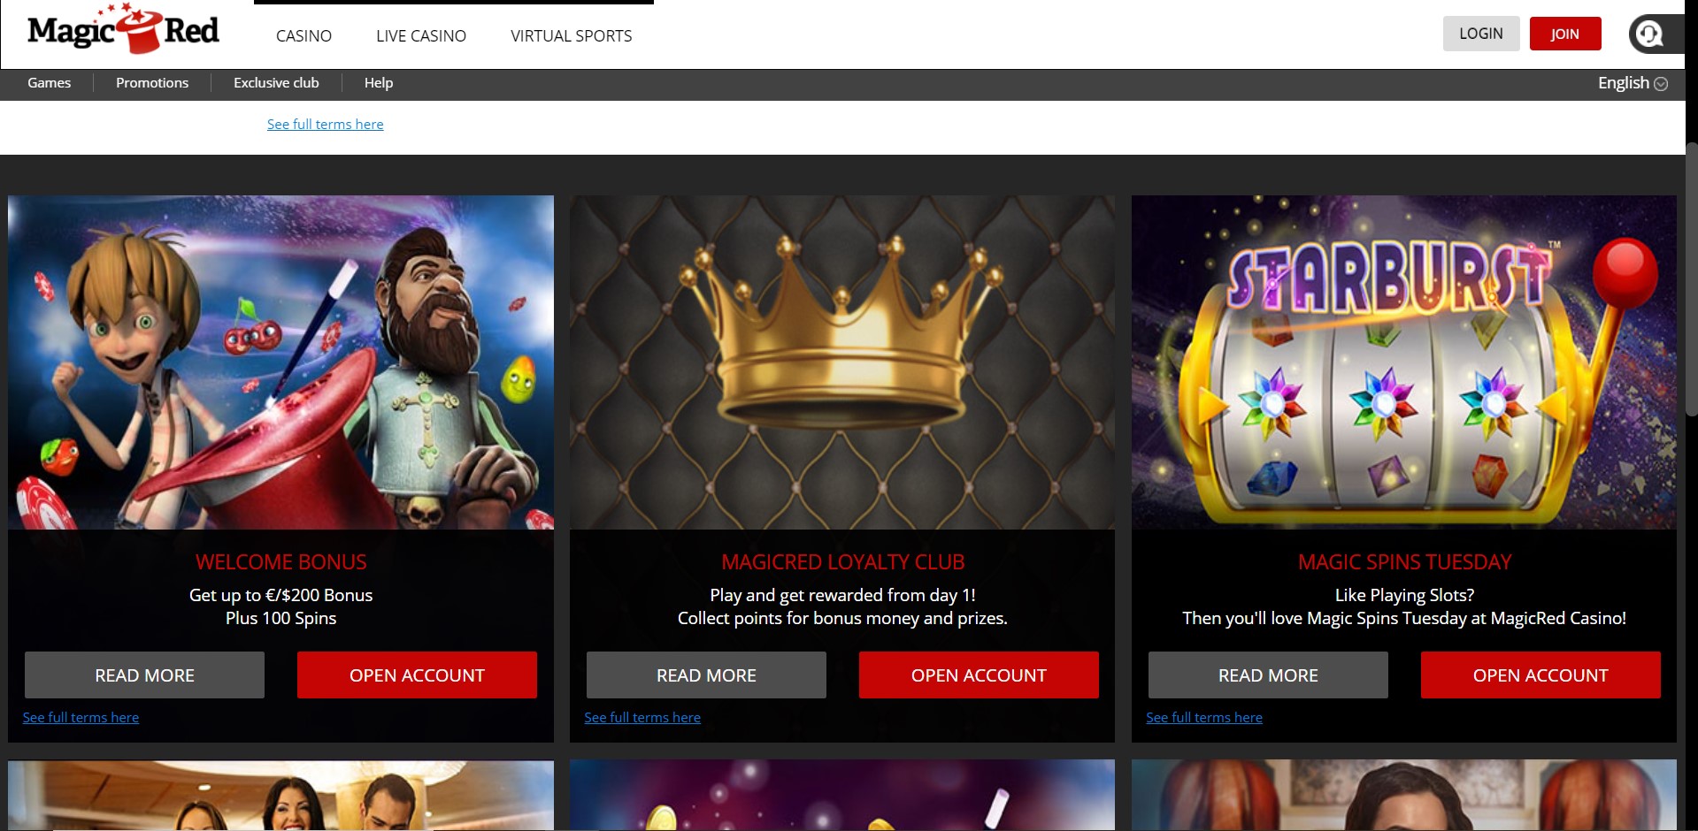Open full terms under Welcome Bonus card
This screenshot has height=831, width=1698.
coord(81,718)
